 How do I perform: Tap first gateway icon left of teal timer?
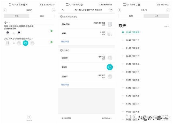point(19,43)
